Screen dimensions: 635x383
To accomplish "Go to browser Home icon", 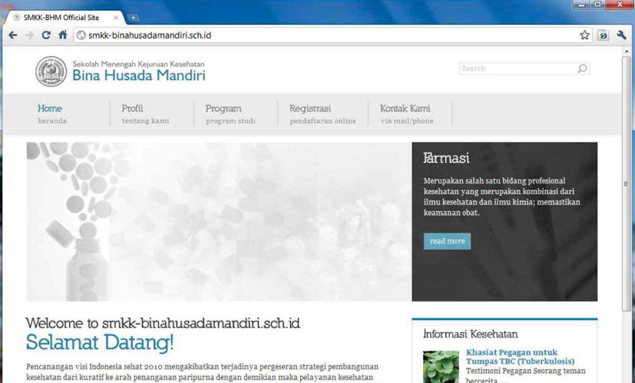I will (63, 35).
